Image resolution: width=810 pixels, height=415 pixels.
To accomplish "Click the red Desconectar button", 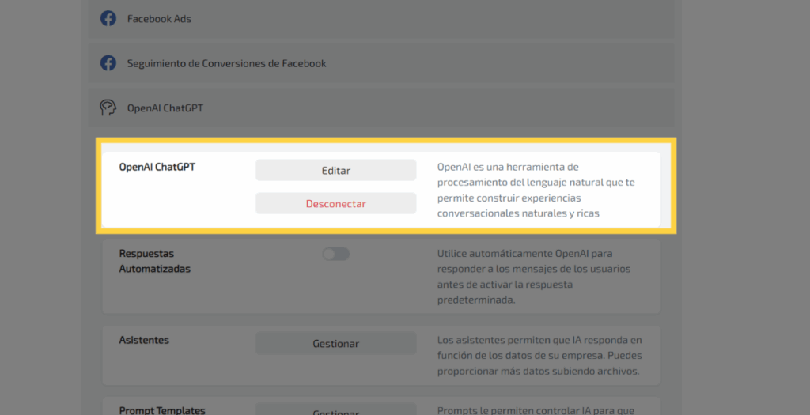I will coord(335,203).
